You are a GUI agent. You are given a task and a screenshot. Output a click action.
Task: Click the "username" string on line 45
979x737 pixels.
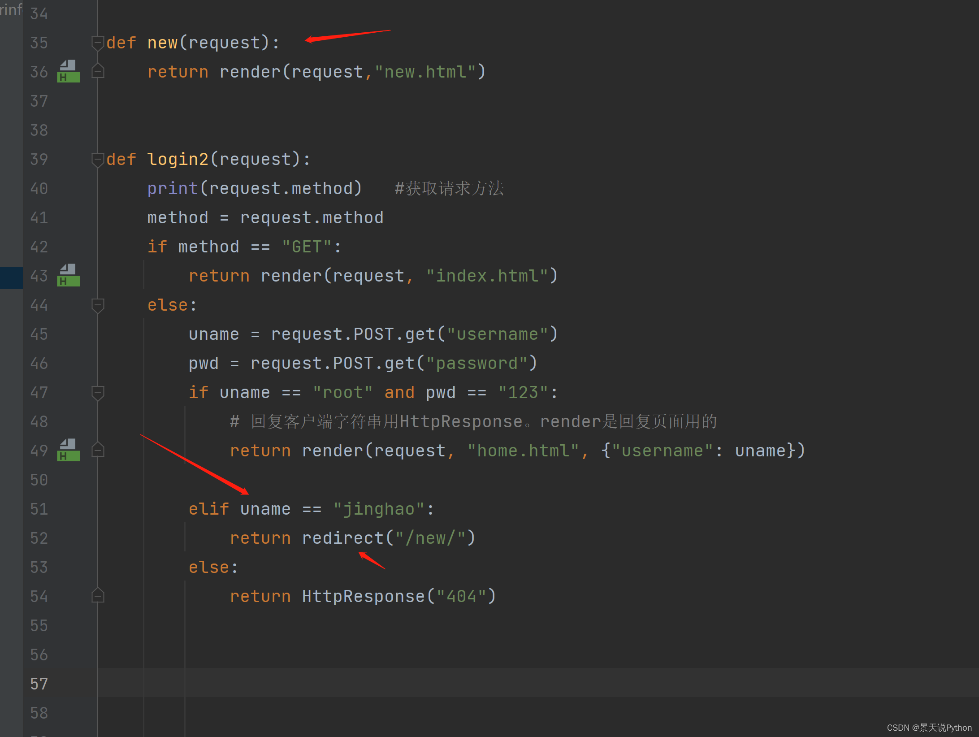click(498, 334)
